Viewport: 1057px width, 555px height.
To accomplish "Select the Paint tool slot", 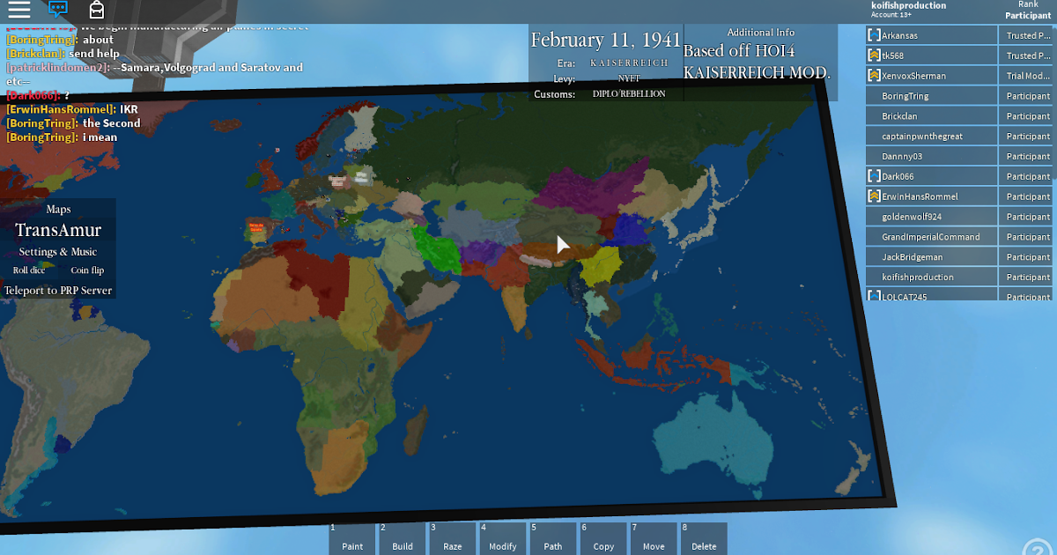I will click(x=352, y=538).
